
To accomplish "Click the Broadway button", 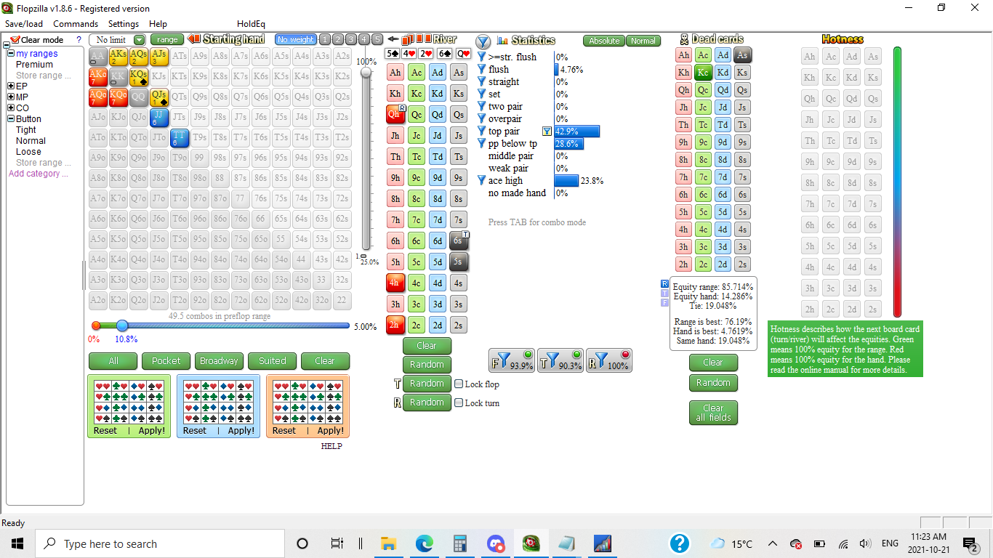I will (219, 361).
